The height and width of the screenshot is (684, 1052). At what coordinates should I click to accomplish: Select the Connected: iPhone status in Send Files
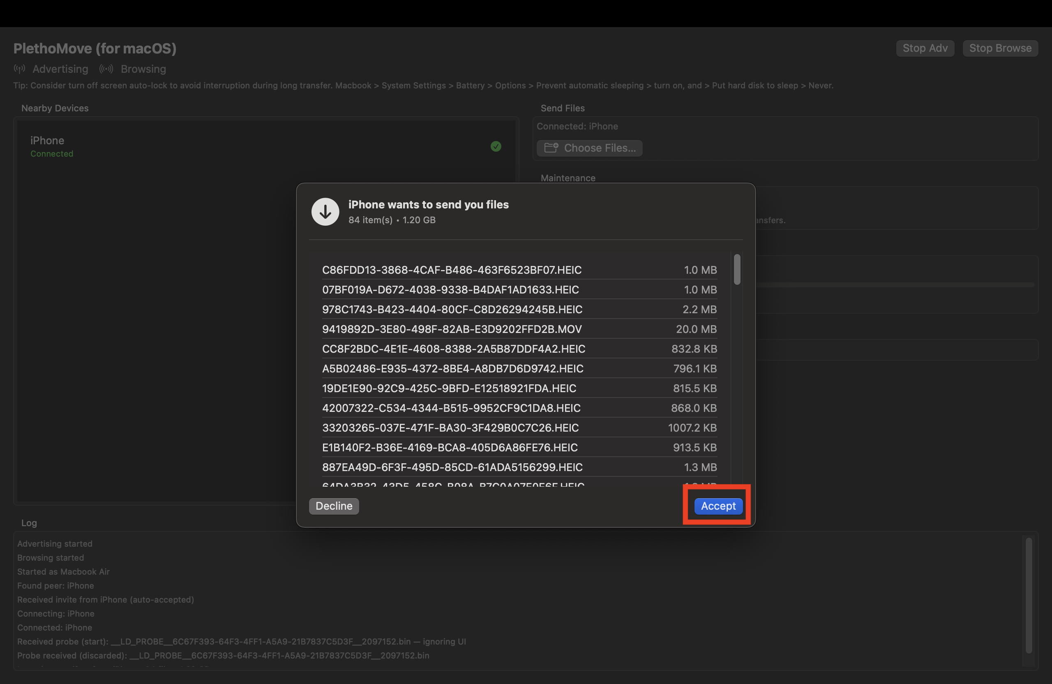(577, 126)
